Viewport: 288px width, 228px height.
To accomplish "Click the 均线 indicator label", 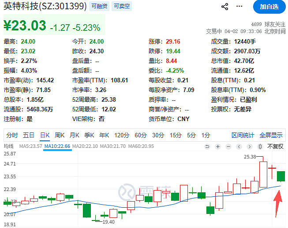I will coord(9,146).
